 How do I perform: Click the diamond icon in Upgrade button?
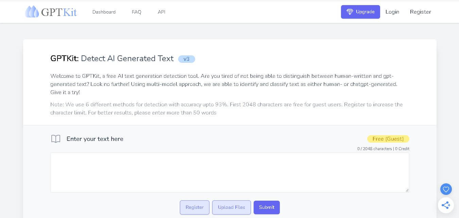[350, 12]
